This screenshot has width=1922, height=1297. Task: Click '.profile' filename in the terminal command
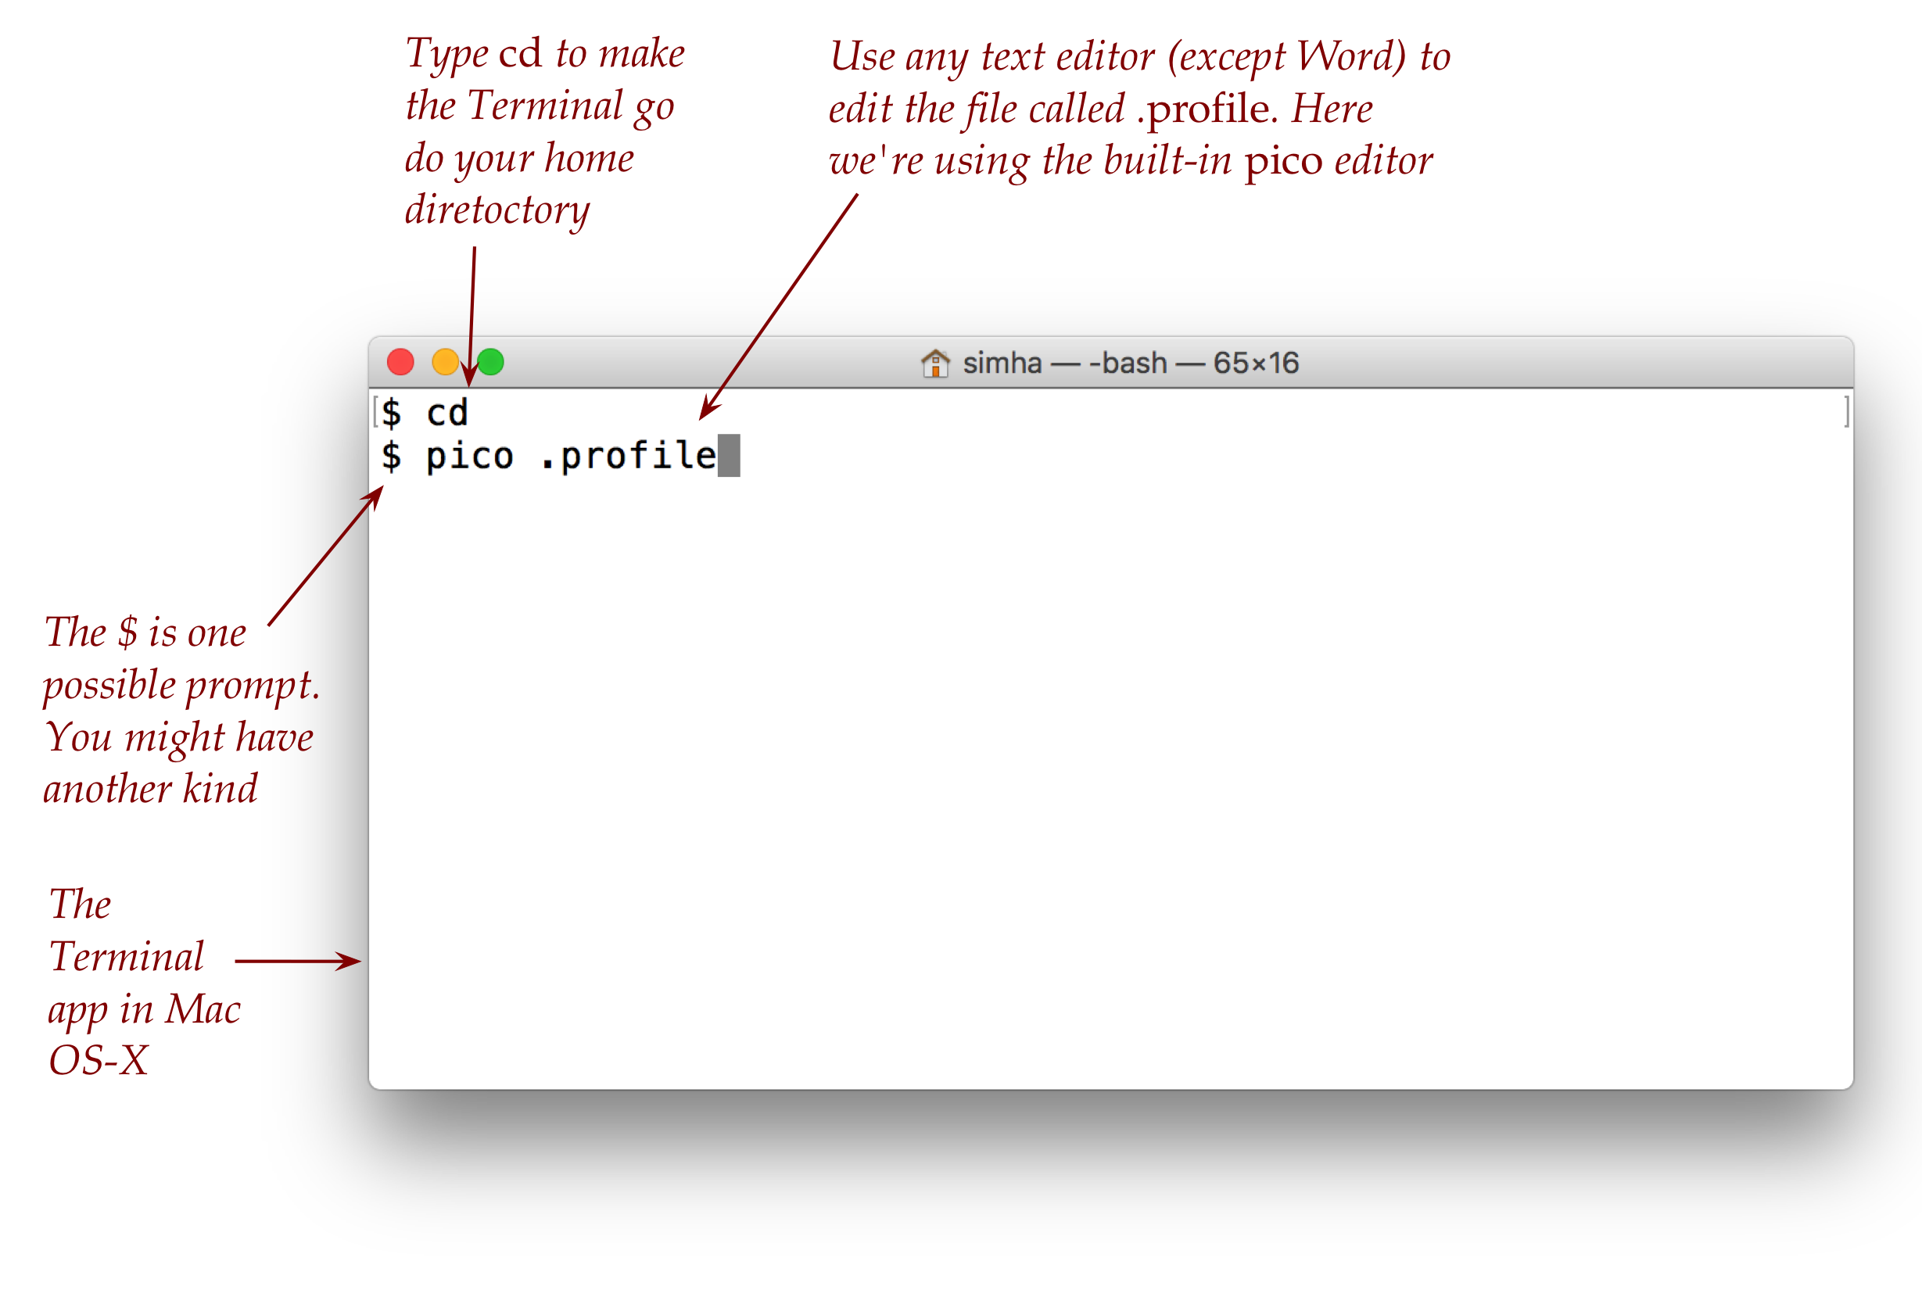coord(629,456)
